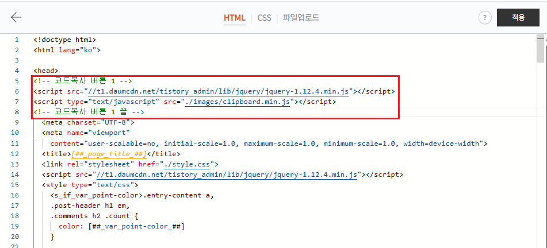The width and height of the screenshot is (547, 248).
Task: Click the closing brace on line 20
Action: (53, 237)
